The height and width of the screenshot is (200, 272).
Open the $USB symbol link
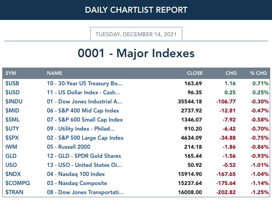(12, 83)
